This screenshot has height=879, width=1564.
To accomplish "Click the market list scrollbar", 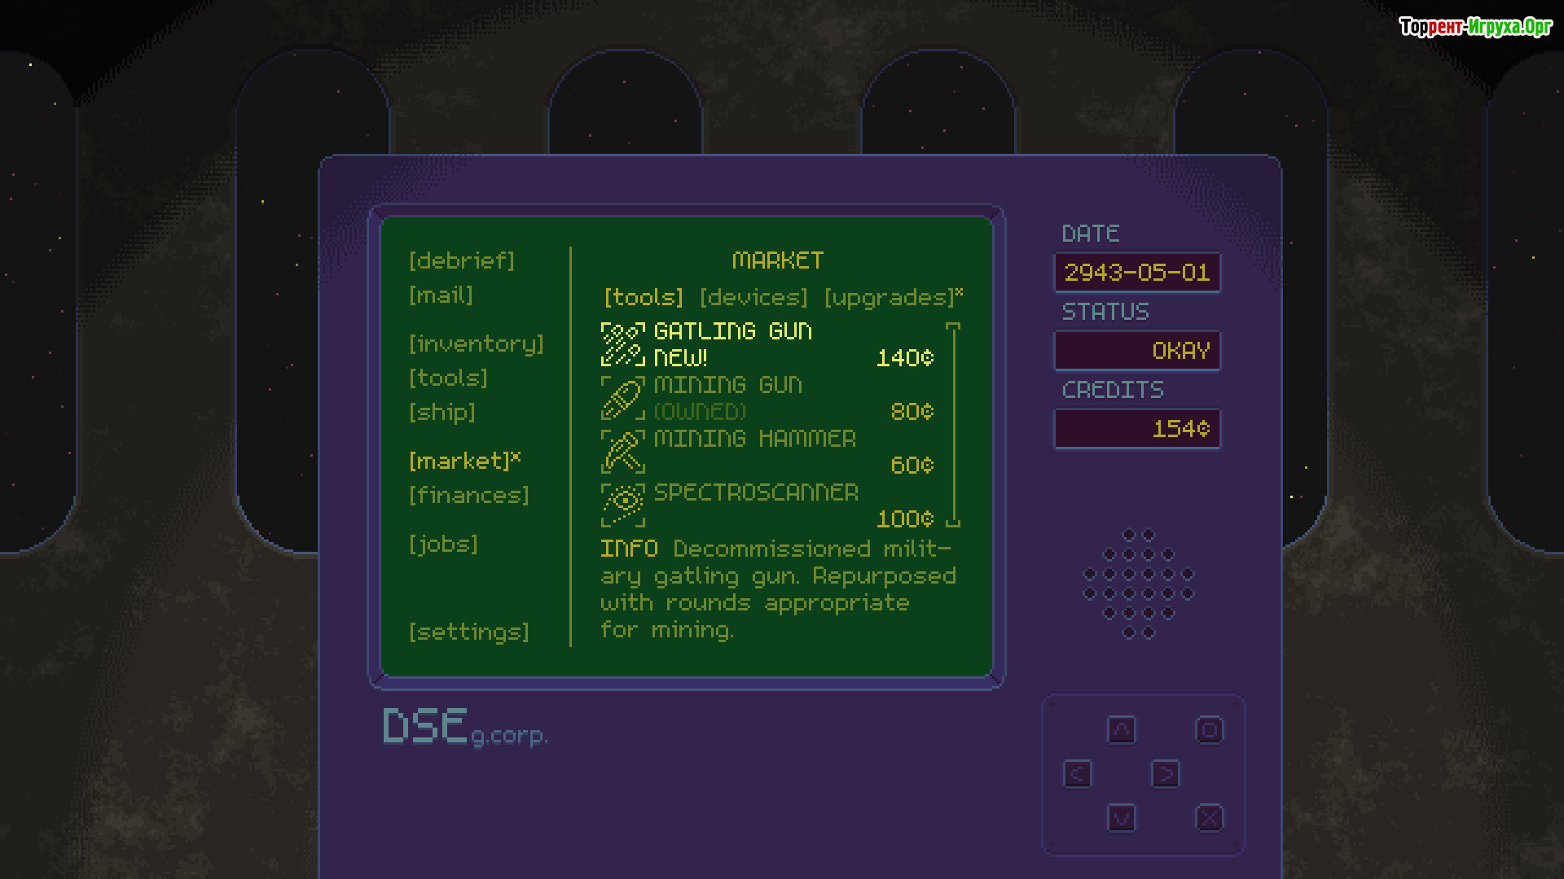I will (954, 423).
